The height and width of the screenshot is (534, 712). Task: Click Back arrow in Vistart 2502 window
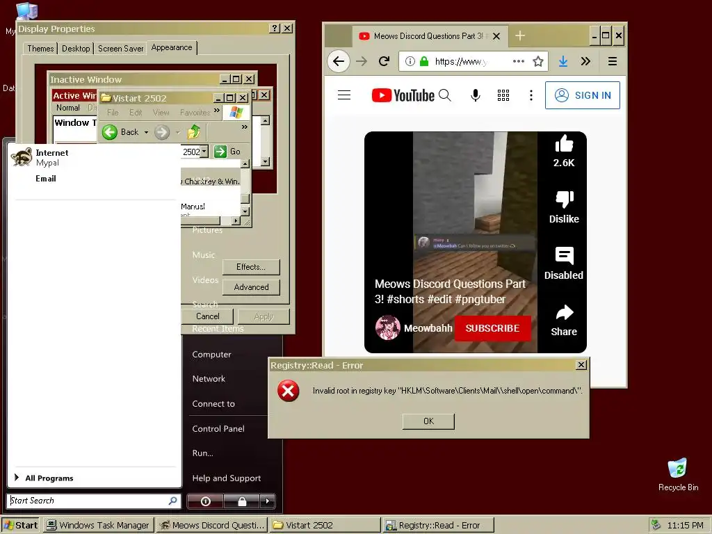109,132
